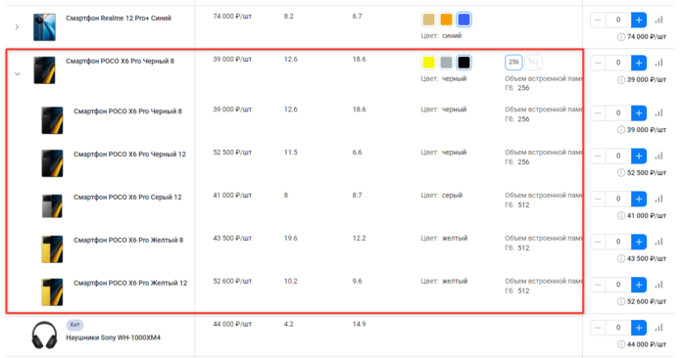
Task: Focus quantity field in Черный 12 row
Action: coord(618,156)
